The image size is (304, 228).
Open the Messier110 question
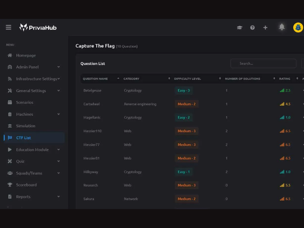click(92, 131)
